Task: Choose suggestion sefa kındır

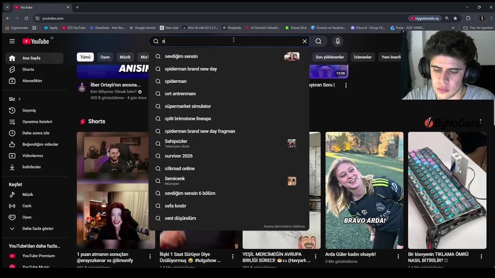Action: [x=229, y=206]
